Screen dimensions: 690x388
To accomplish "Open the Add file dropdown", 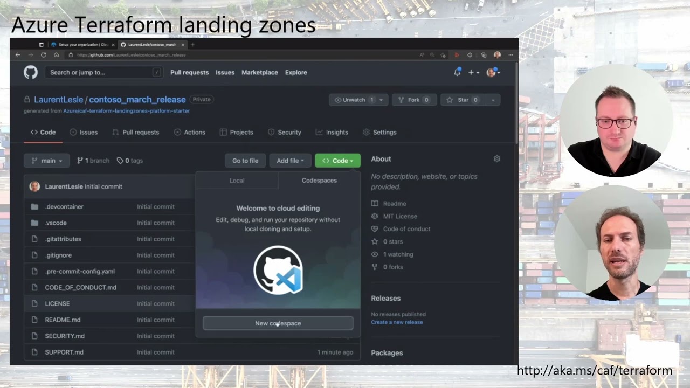I will [x=290, y=161].
